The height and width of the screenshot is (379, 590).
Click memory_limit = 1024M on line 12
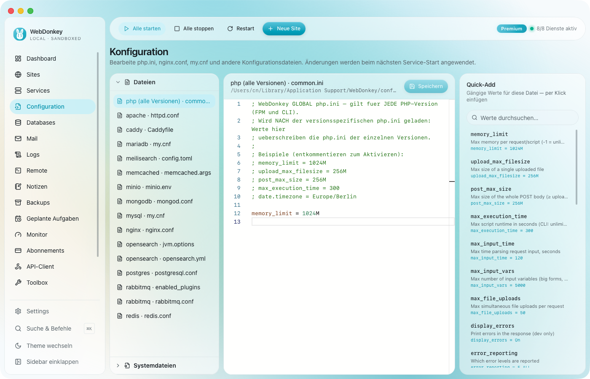pos(285,214)
